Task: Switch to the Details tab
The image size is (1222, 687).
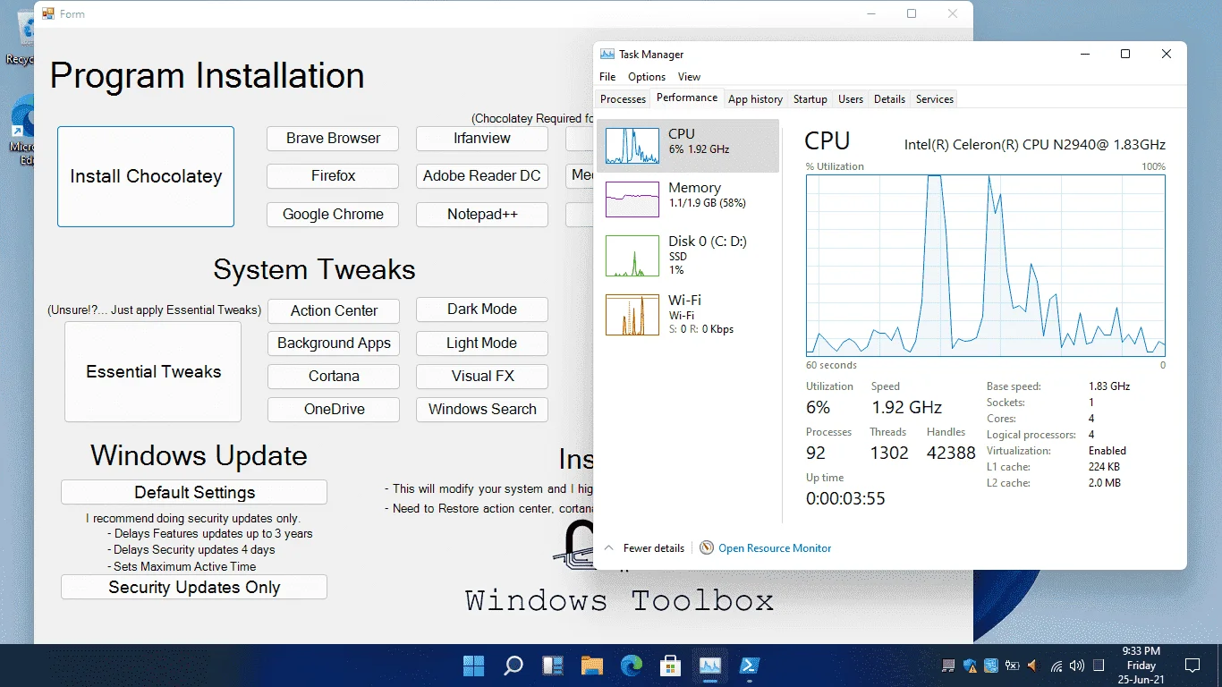Action: [x=889, y=99]
